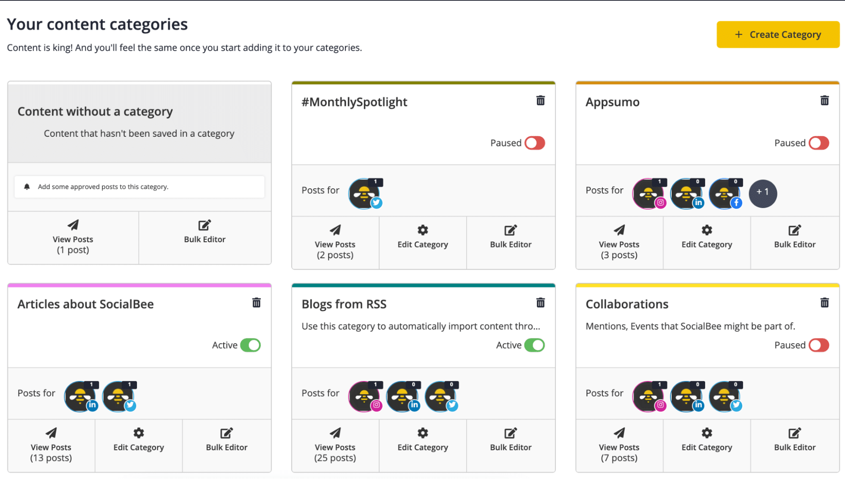Screen dimensions: 845x479
Task: Click trash icon on Appsumo card
Action: coord(824,100)
